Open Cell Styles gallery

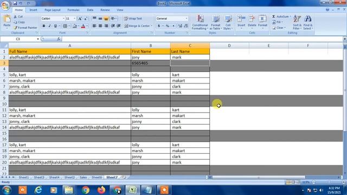[x=228, y=22]
